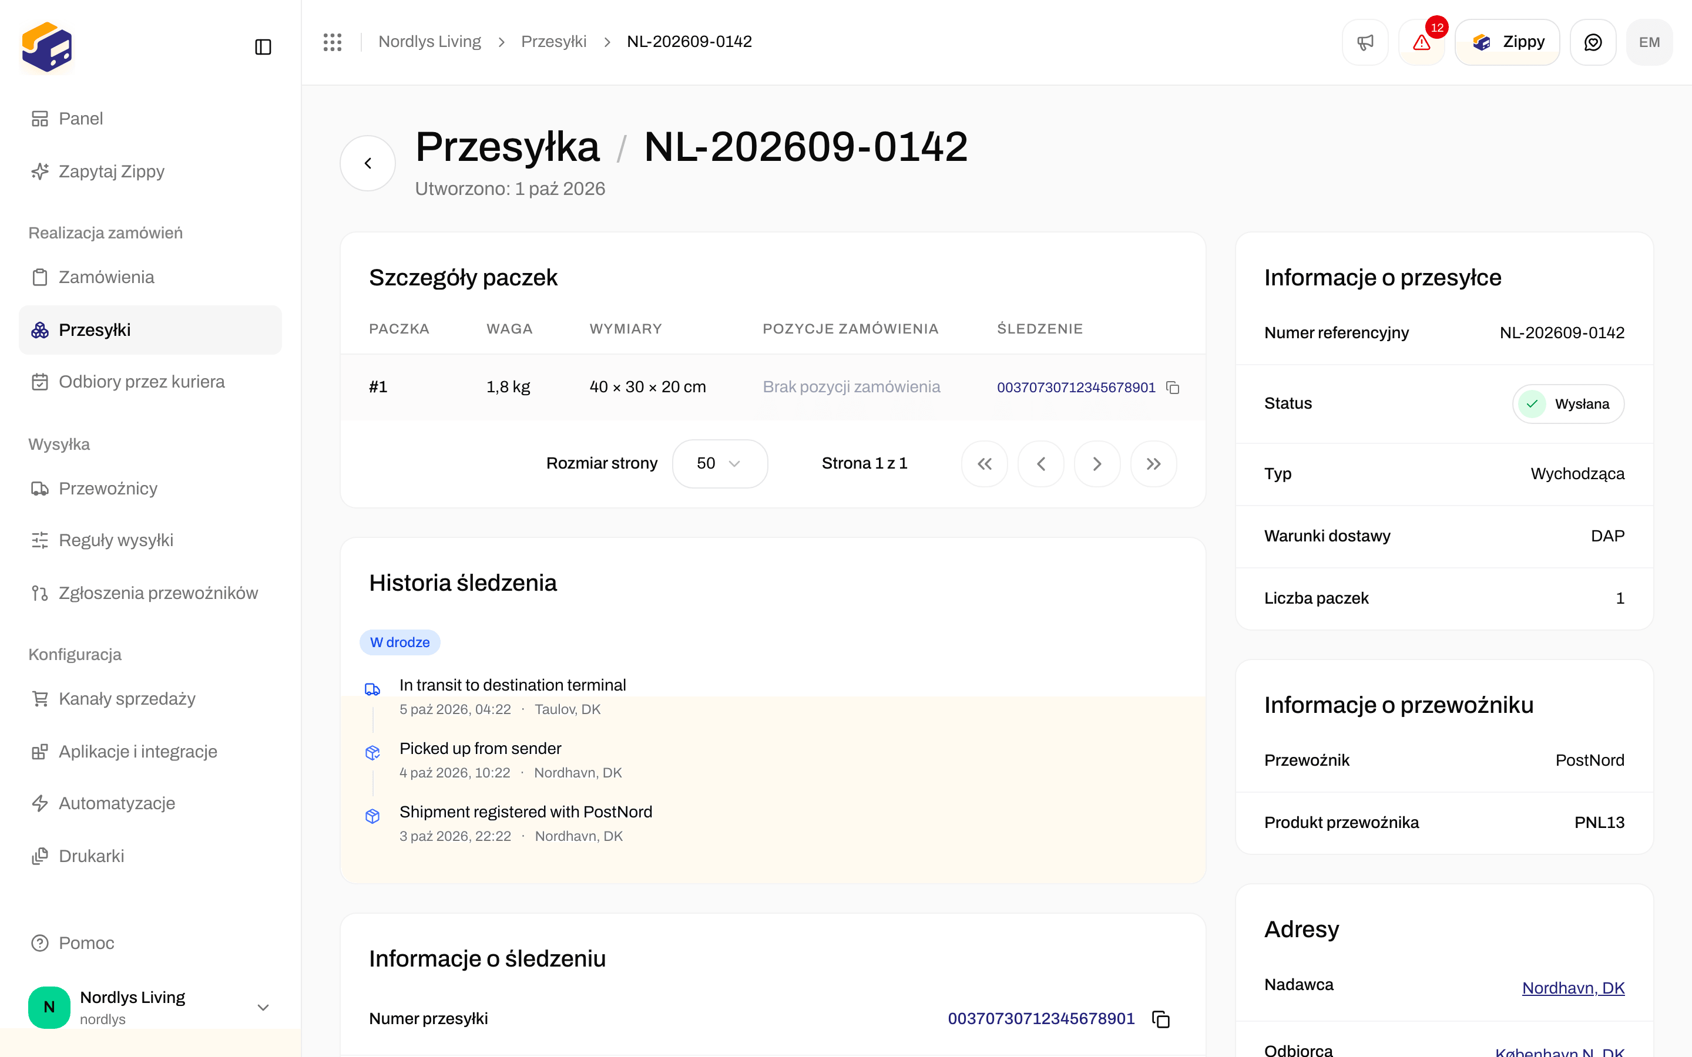Click the Wysłana status badge
The height and width of the screenshot is (1057, 1692).
click(x=1568, y=404)
